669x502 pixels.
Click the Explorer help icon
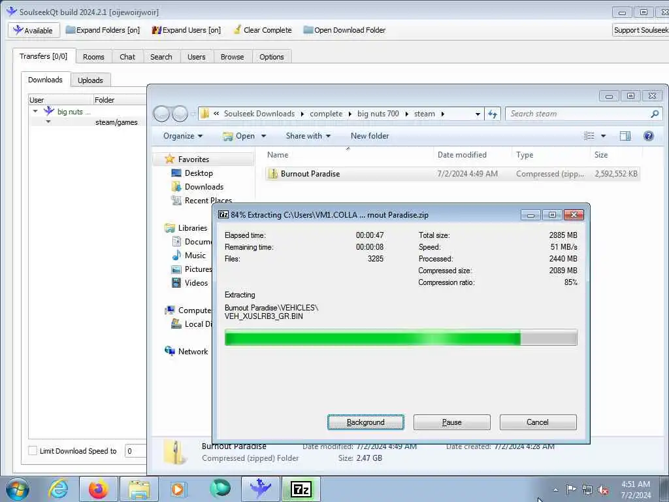[649, 136]
